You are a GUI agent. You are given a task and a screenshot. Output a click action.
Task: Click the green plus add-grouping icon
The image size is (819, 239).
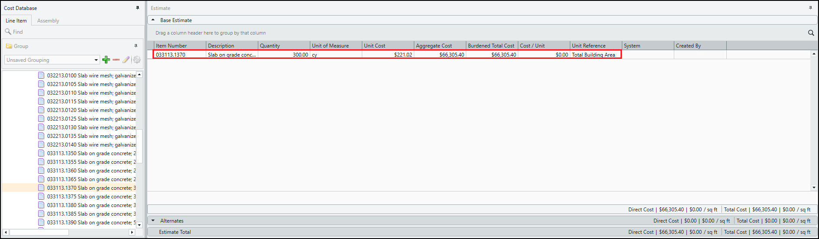[x=106, y=60]
